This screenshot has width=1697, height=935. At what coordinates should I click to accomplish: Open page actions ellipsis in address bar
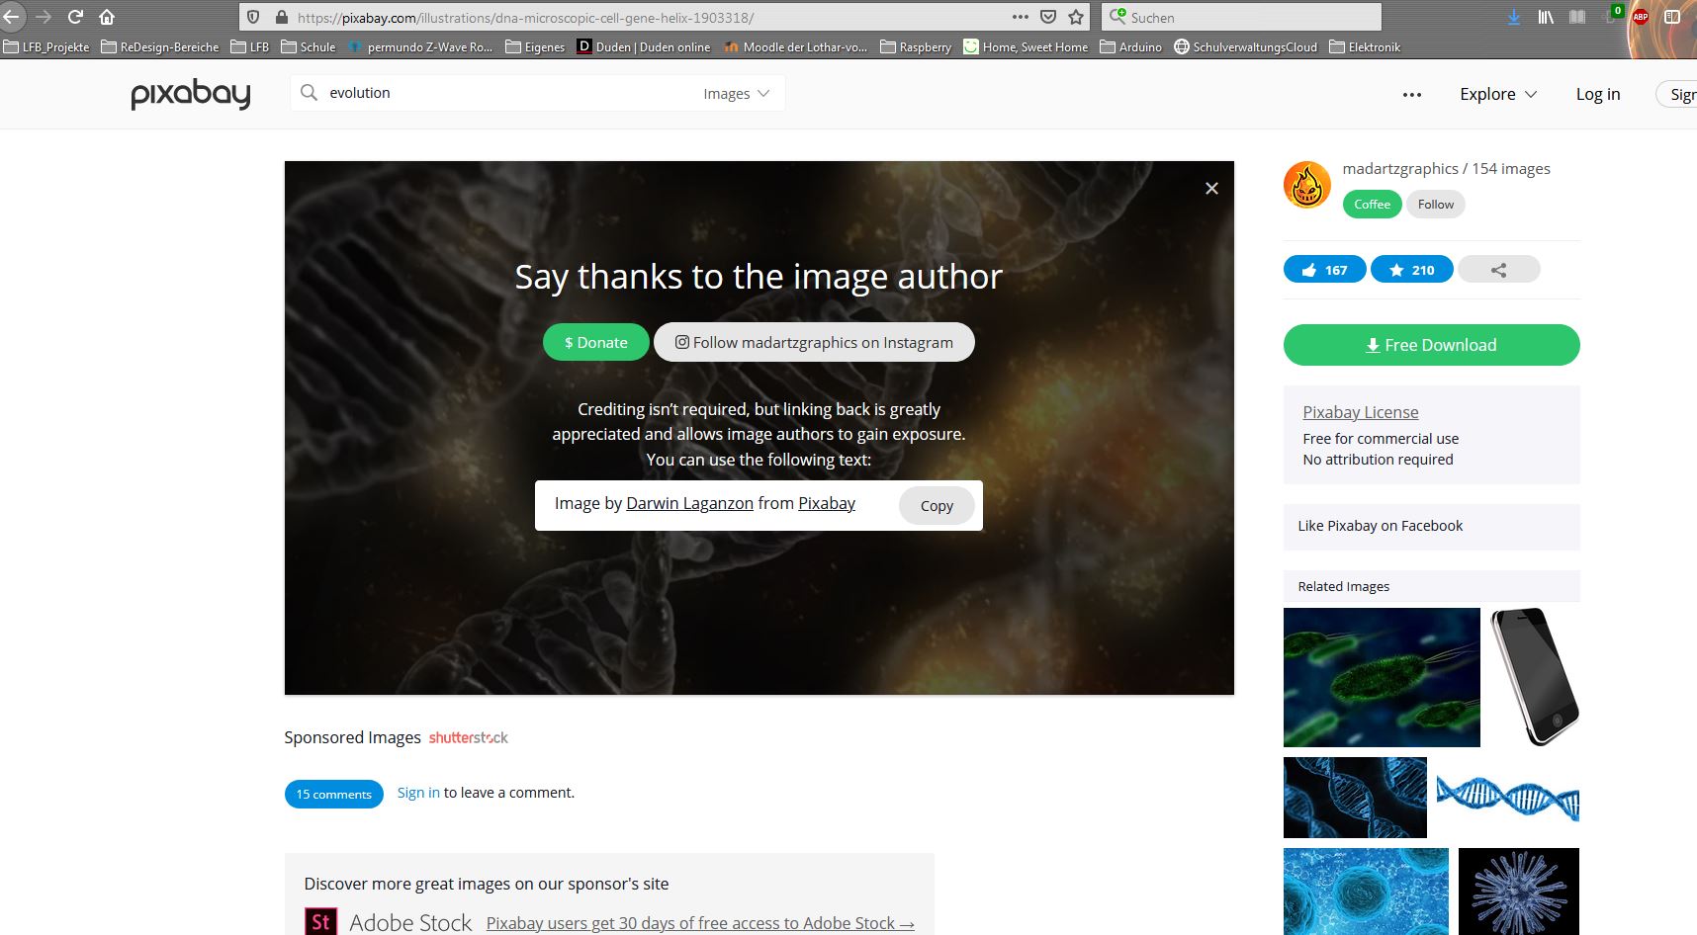click(x=1021, y=17)
